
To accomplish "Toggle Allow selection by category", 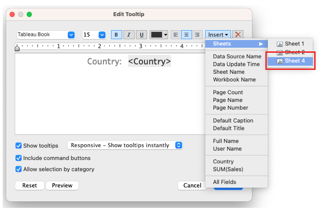I will [x=19, y=170].
